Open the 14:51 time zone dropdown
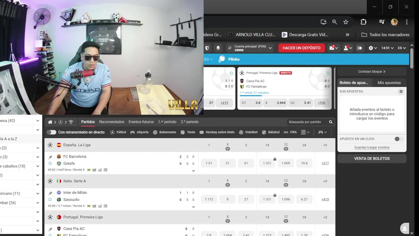The image size is (419, 236). tap(388, 48)
